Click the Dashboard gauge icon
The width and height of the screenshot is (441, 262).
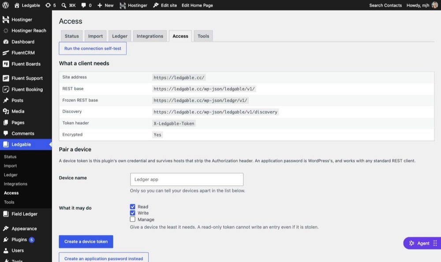(x=6, y=41)
